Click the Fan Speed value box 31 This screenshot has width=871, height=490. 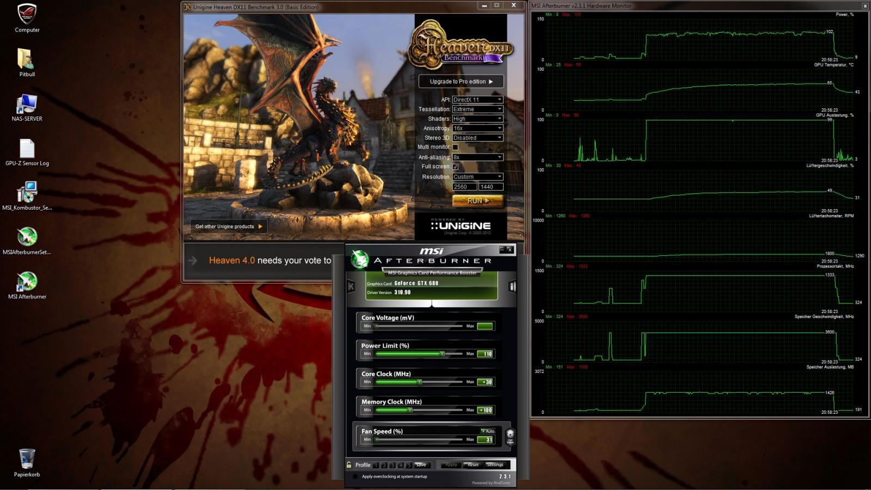pos(485,439)
